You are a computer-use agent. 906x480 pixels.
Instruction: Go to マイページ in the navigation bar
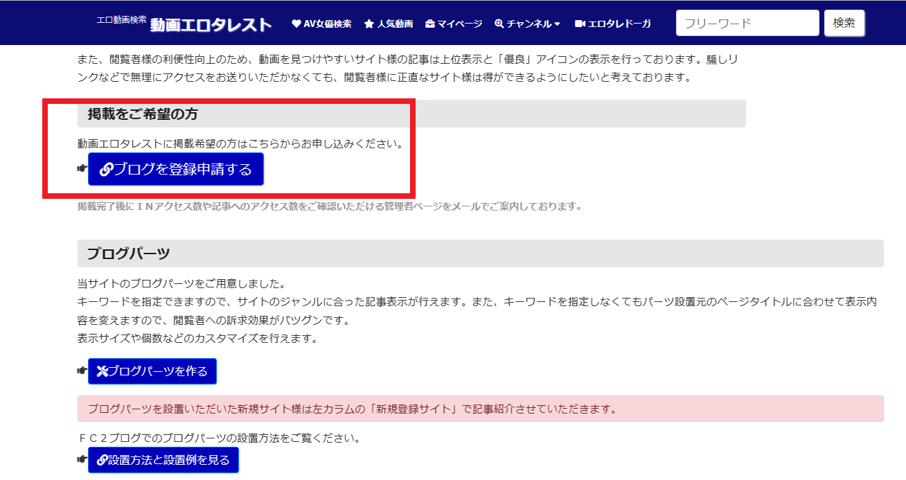459,24
